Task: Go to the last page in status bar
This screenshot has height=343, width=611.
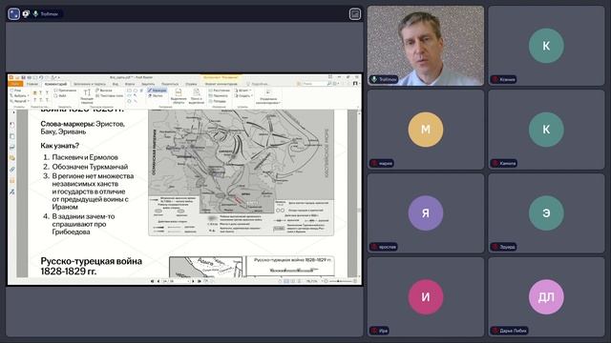Action: pyautogui.click(x=200, y=281)
